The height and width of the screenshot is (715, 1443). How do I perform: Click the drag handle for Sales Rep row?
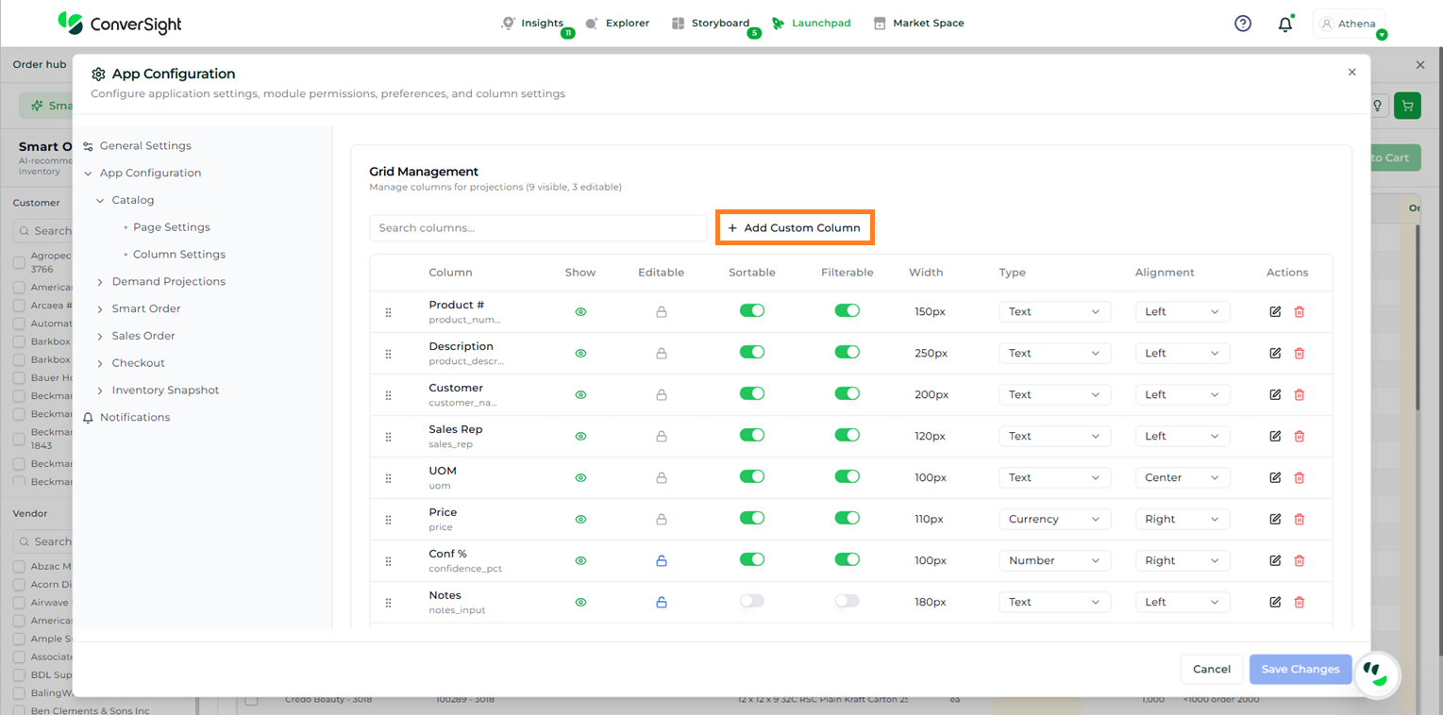388,437
